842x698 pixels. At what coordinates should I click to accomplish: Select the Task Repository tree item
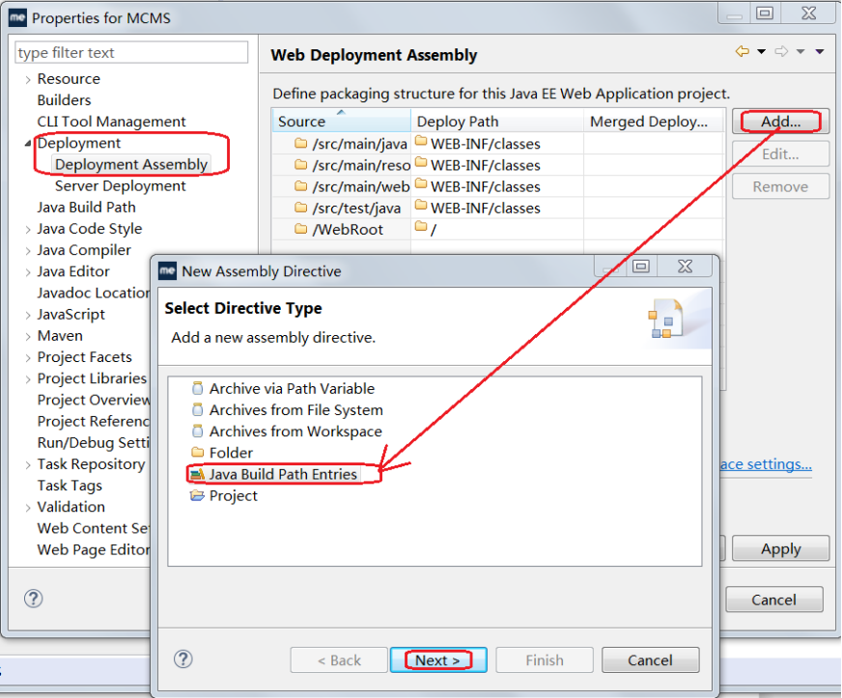click(91, 464)
